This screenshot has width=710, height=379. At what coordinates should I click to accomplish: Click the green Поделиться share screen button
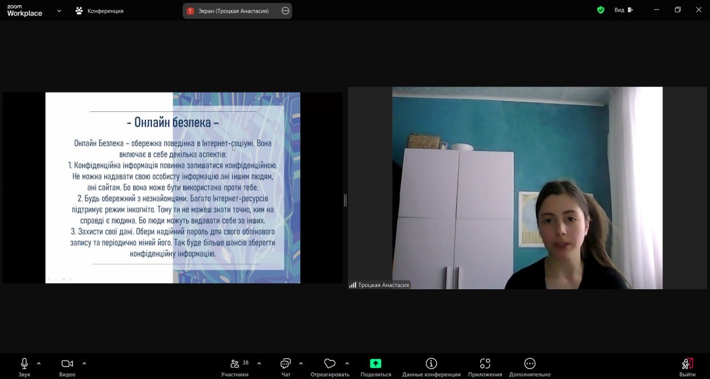[376, 363]
